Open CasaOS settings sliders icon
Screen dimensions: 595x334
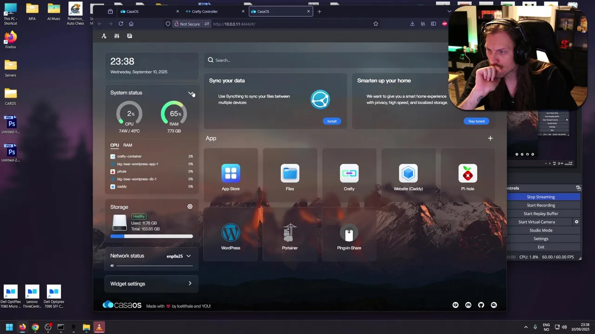[117, 36]
